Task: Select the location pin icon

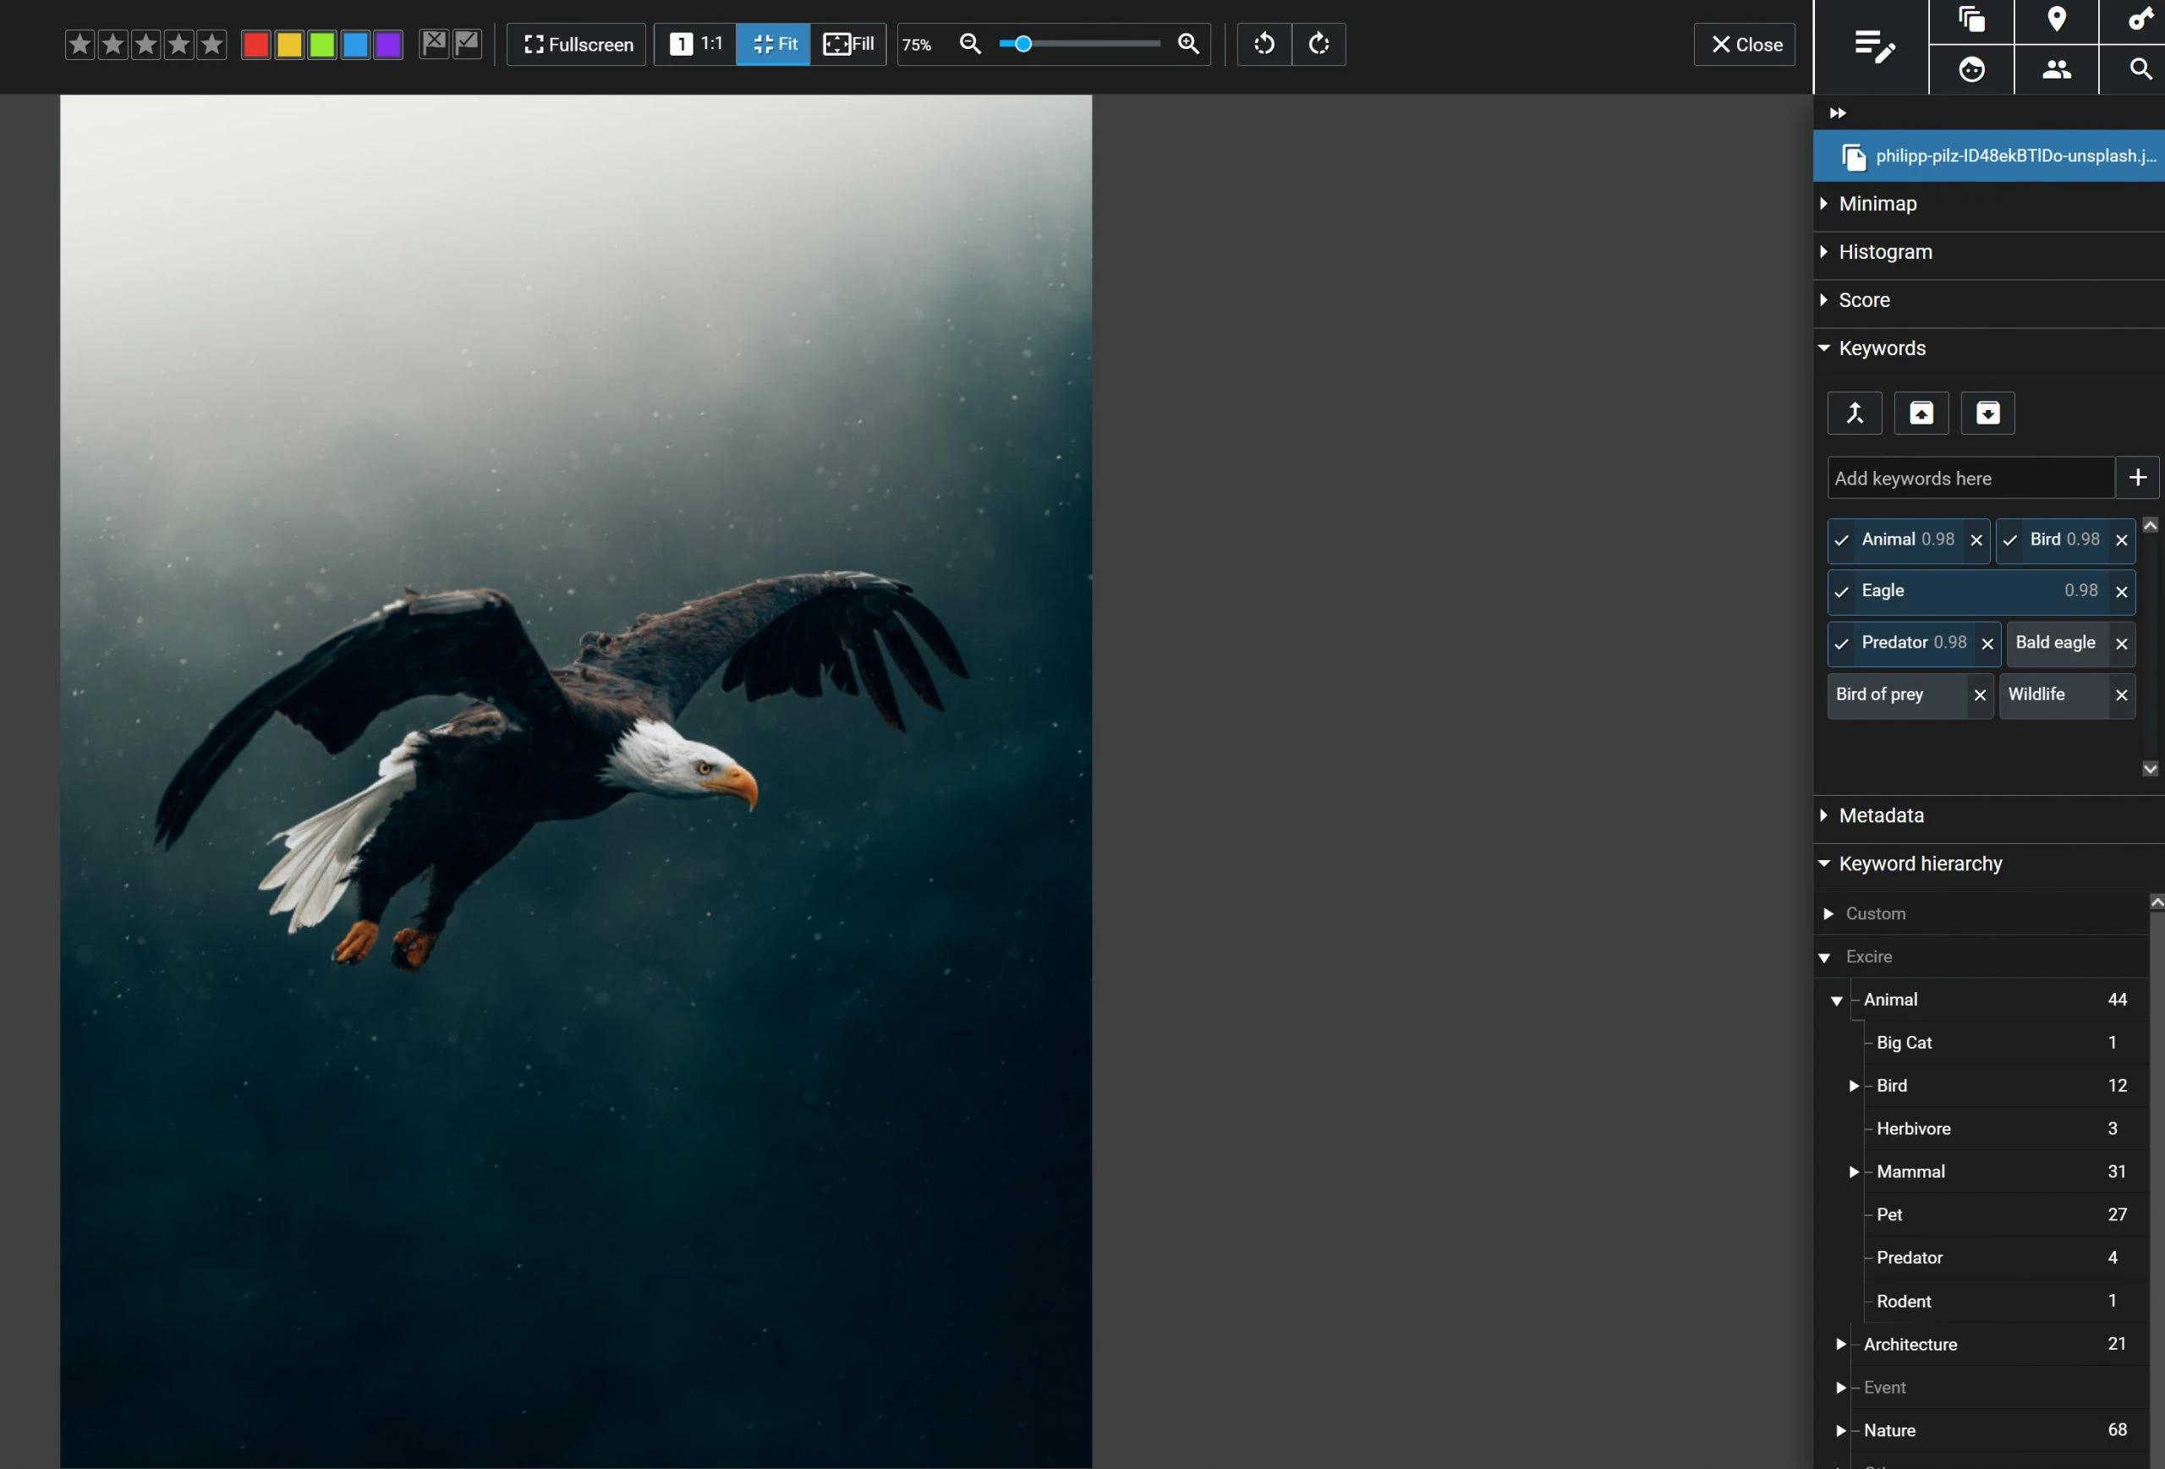Action: click(x=2057, y=19)
